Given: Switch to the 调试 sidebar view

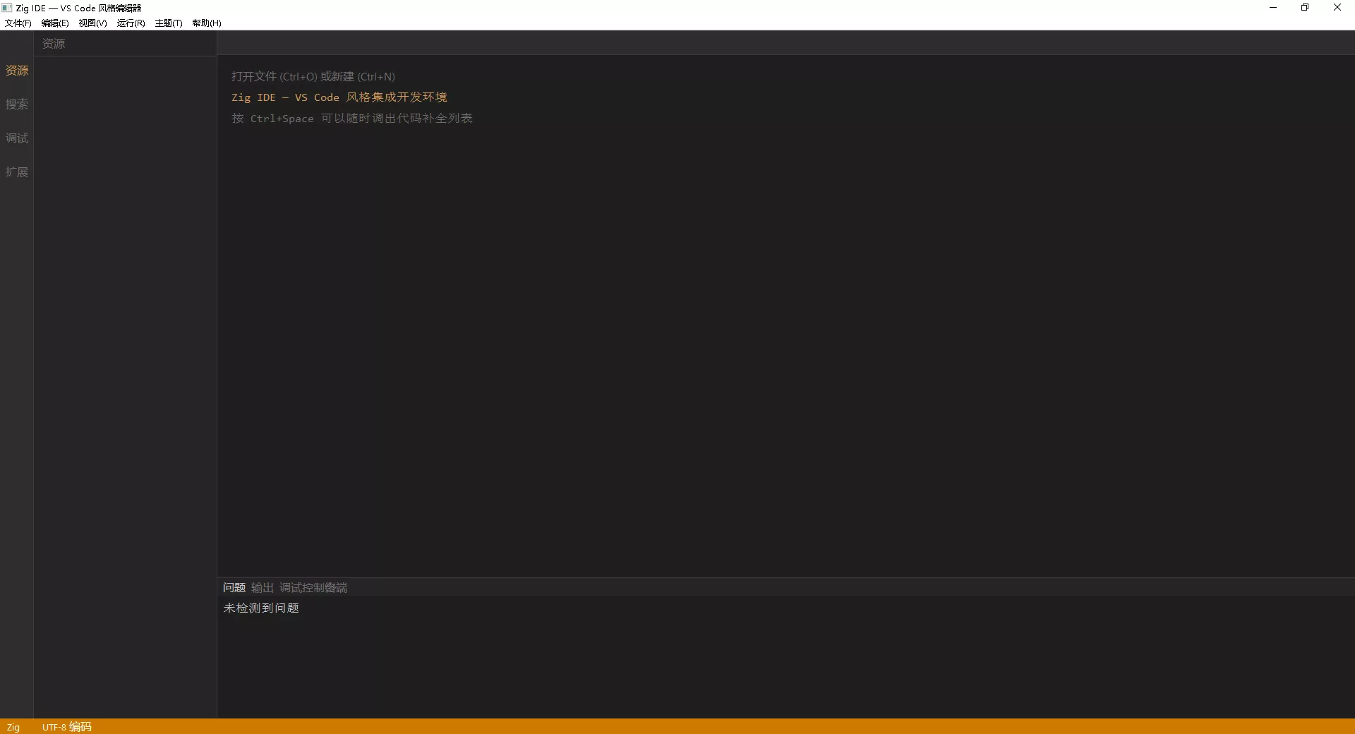Looking at the screenshot, I should (x=17, y=138).
